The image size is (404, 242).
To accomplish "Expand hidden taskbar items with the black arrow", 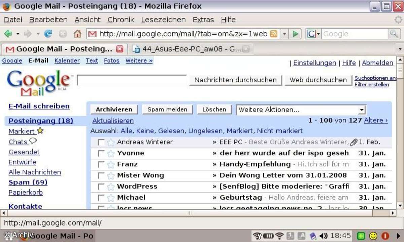I will click(398, 236).
